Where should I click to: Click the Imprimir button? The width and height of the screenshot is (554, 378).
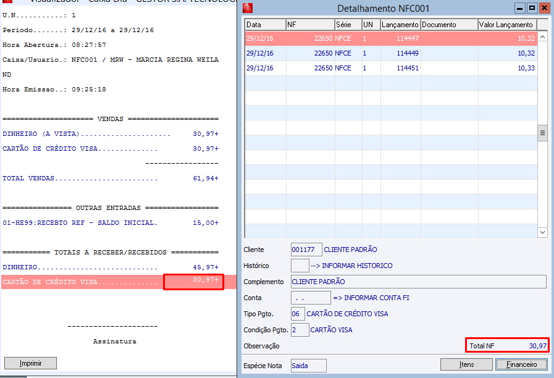[30, 363]
